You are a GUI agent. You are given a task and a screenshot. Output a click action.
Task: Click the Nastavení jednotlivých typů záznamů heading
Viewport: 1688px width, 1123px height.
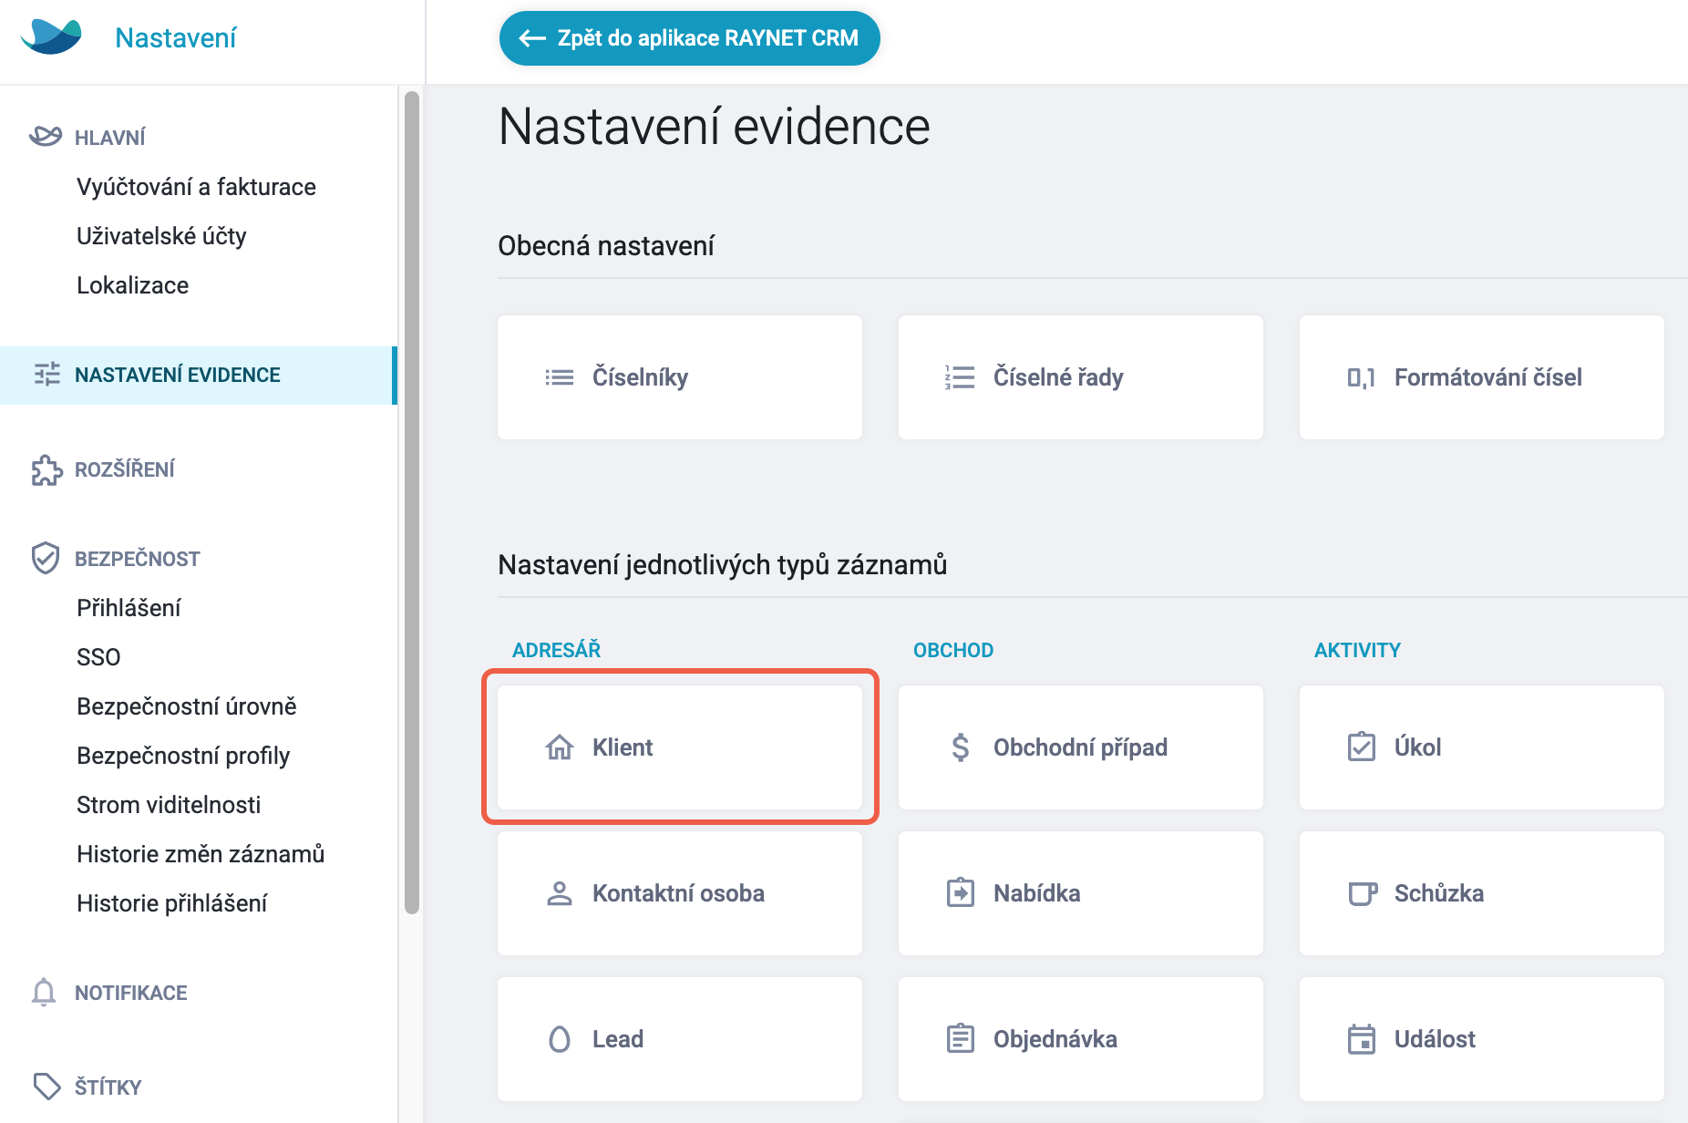(x=722, y=564)
